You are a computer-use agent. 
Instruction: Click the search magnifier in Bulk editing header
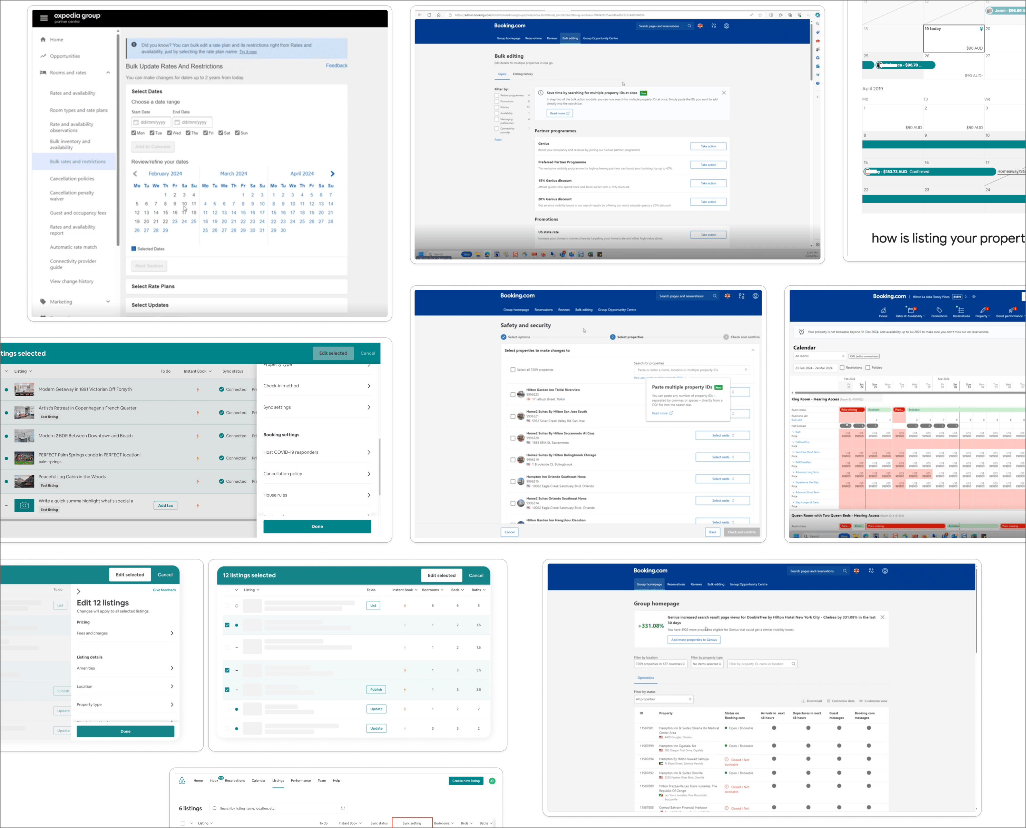(x=689, y=26)
